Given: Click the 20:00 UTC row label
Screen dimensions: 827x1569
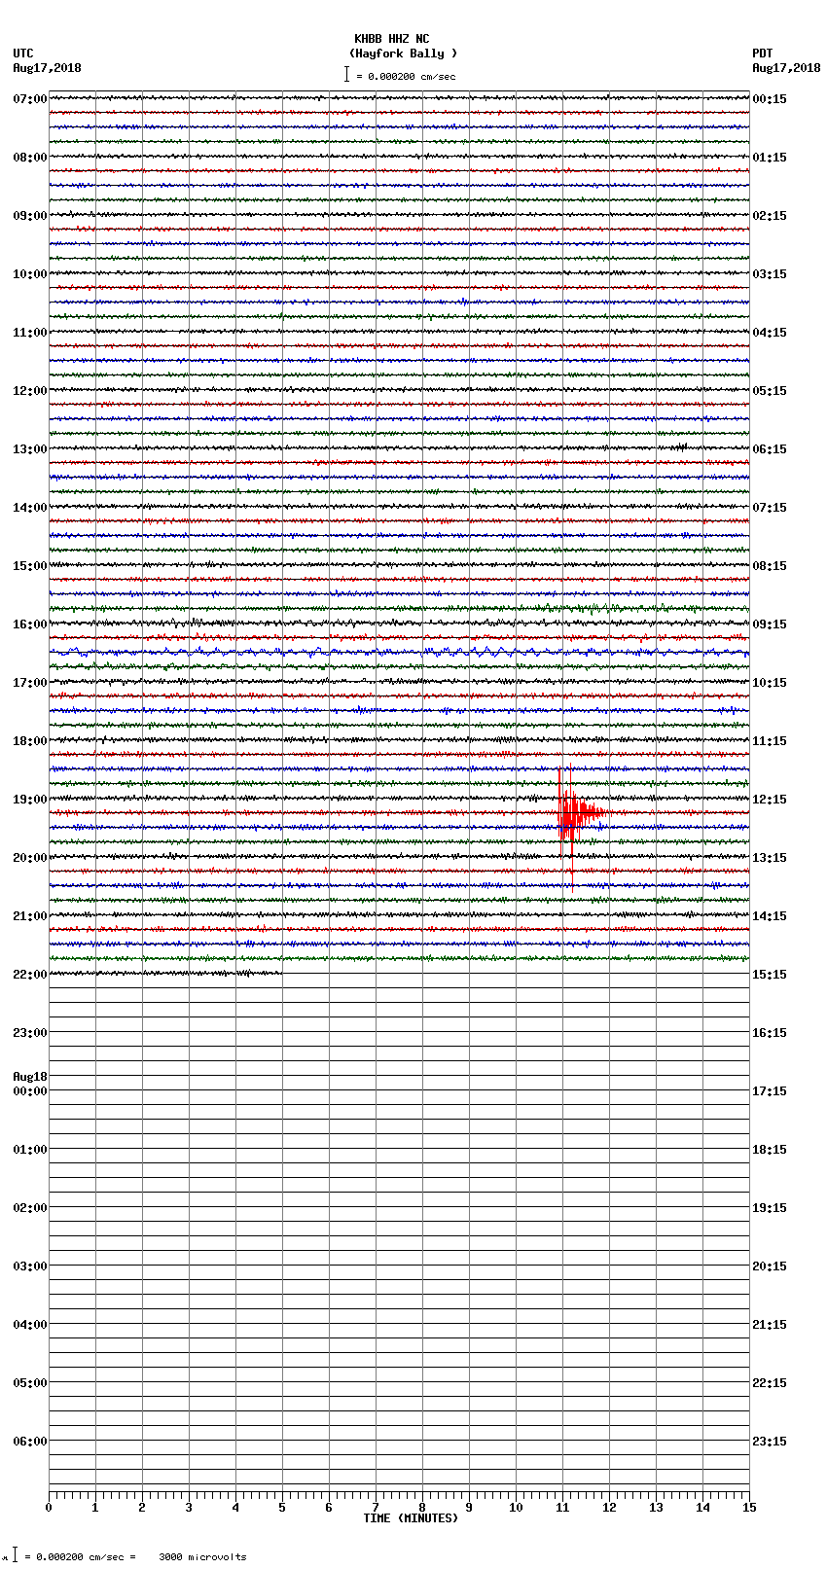Looking at the screenshot, I should tap(30, 858).
